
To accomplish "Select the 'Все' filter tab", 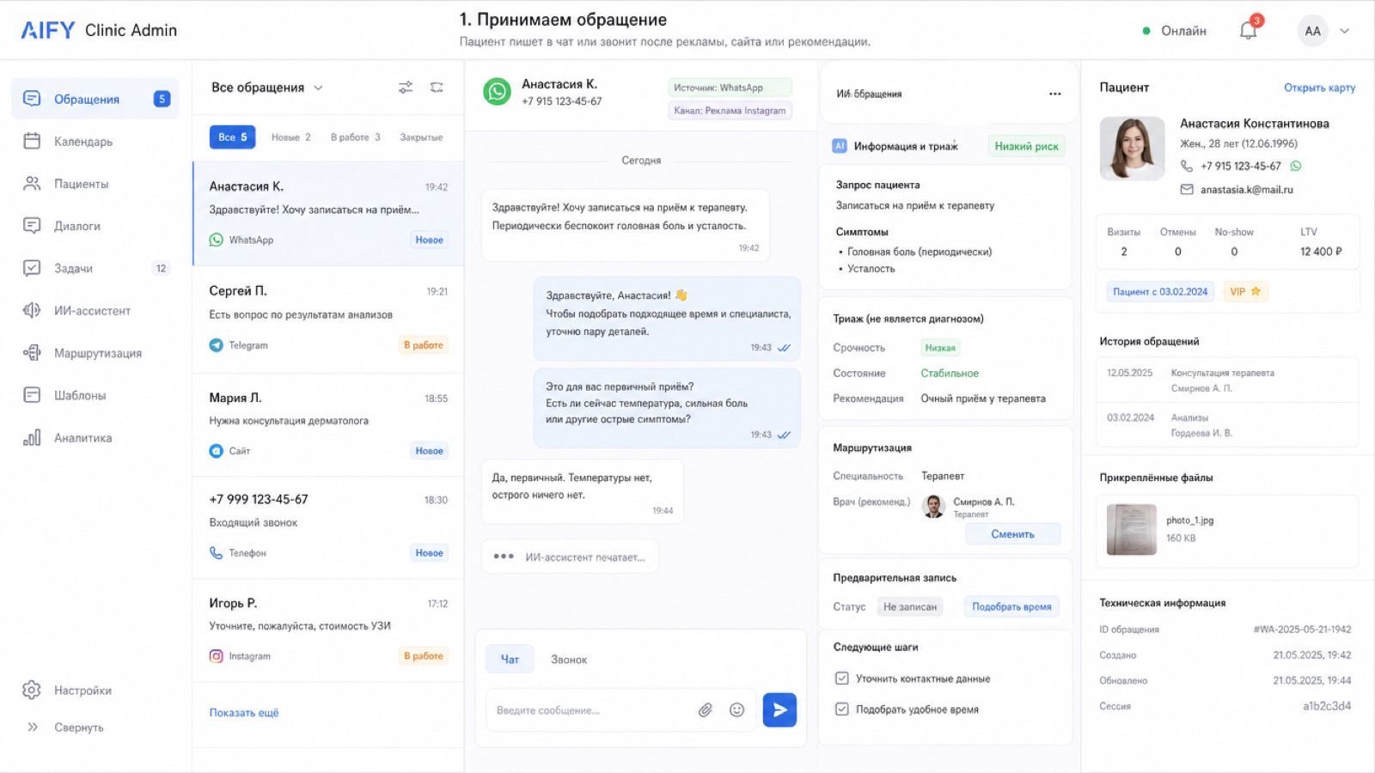I will (x=232, y=137).
